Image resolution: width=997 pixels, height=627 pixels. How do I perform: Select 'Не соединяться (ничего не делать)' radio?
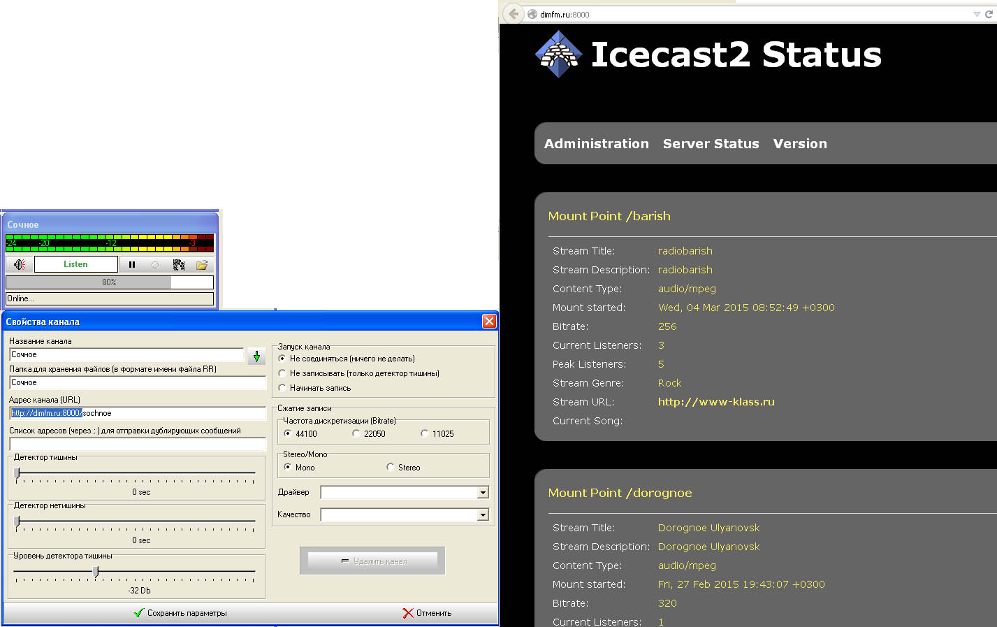coord(282,359)
